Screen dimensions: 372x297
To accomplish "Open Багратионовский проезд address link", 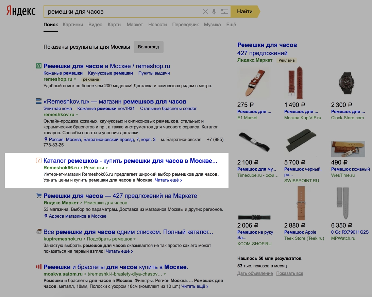I will pyautogui.click(x=102, y=139).
